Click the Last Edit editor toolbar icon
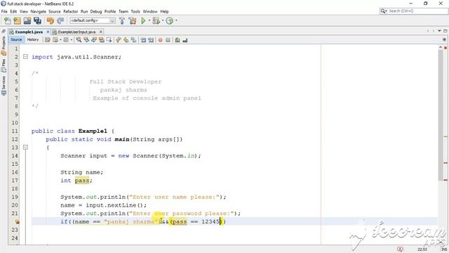The height and width of the screenshot is (253, 449). [x=48, y=40]
